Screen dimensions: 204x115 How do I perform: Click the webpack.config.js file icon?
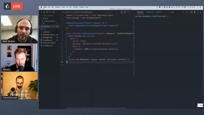(x=41, y=43)
